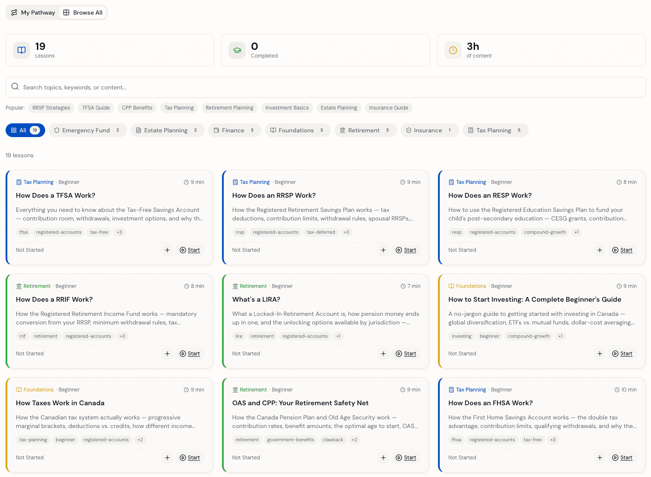
Task: Start the How Does an FHSA Work lesson
Action: [x=622, y=458]
